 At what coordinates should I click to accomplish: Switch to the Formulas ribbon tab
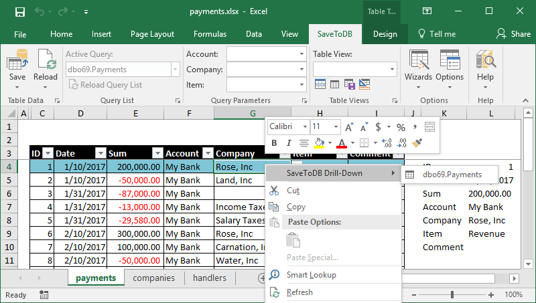210,34
